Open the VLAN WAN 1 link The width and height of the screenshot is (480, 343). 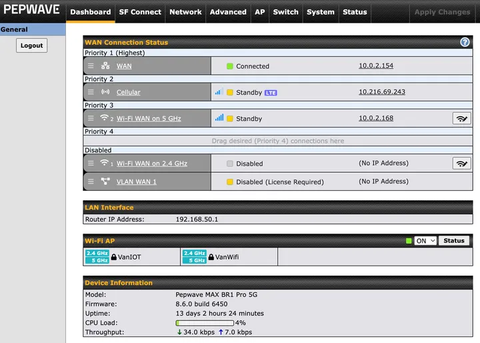coord(136,182)
